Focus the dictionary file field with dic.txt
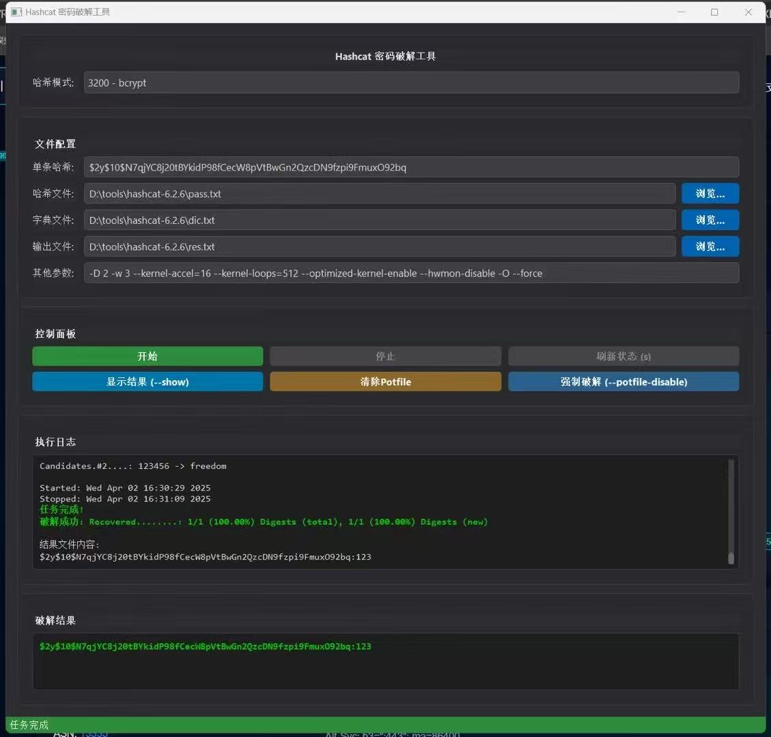 point(380,220)
